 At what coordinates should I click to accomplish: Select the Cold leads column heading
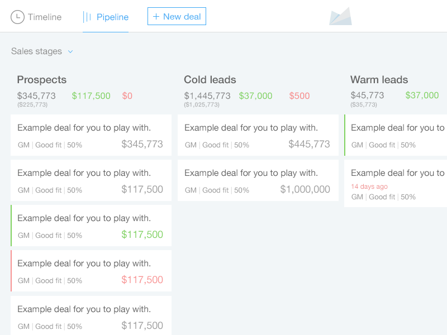210,79
